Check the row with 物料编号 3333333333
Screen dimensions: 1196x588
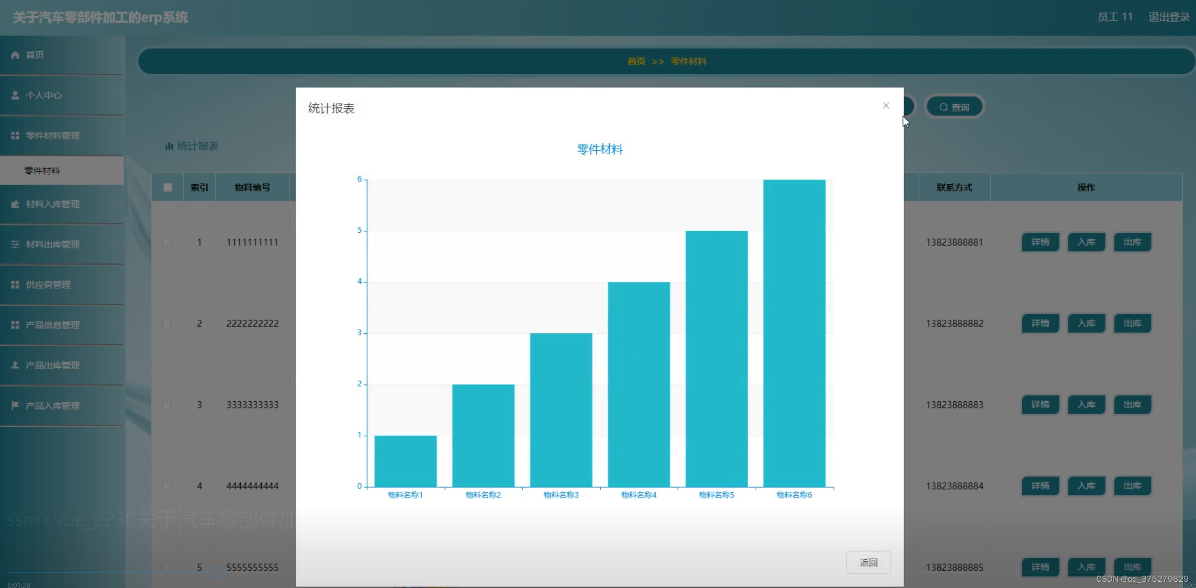coord(167,405)
